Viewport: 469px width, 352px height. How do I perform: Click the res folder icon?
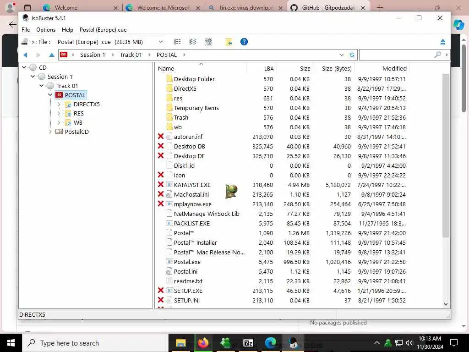(x=169, y=98)
